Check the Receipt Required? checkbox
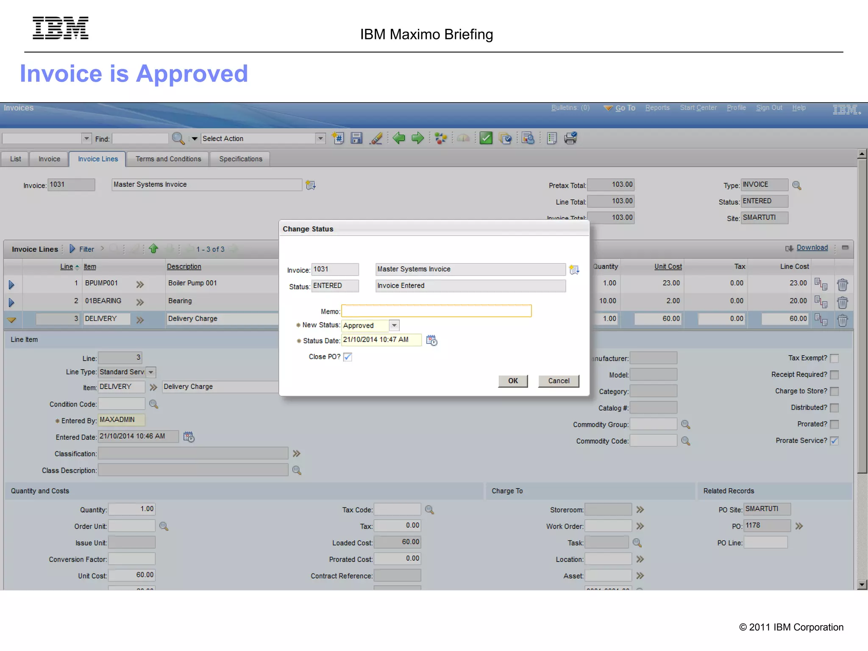 point(834,375)
